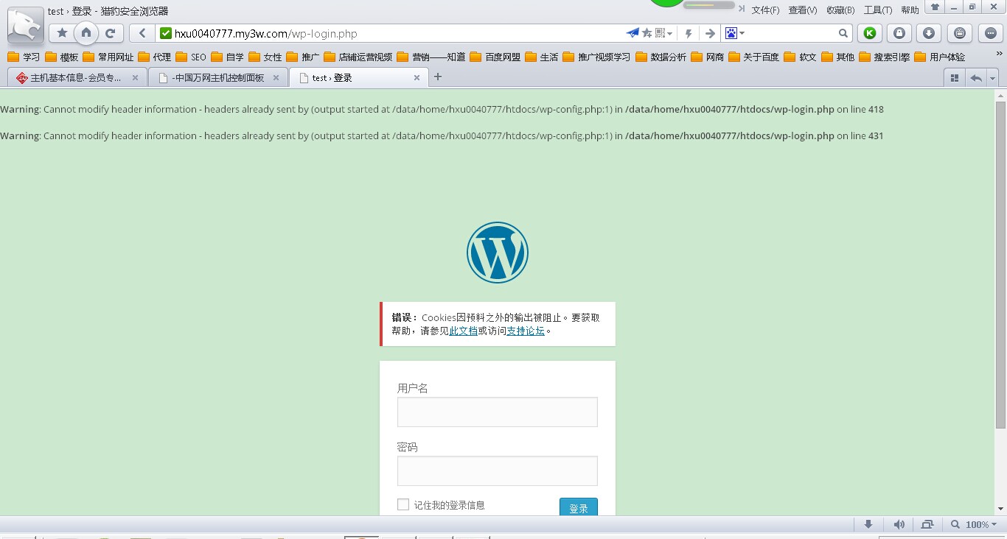The height and width of the screenshot is (539, 1007).
Task: Click the download arrow in status bar
Action: (x=868, y=524)
